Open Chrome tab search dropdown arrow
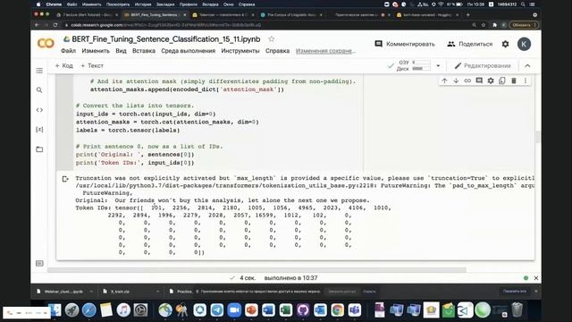This screenshot has height=322, width=572. pyautogui.click(x=534, y=15)
